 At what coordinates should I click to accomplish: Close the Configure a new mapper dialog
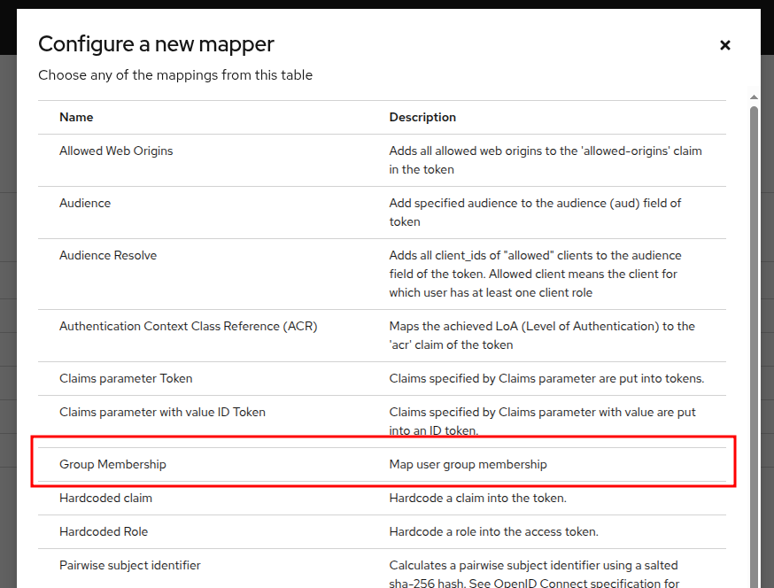point(724,45)
